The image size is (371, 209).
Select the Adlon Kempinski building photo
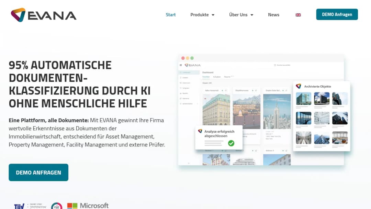click(216, 109)
